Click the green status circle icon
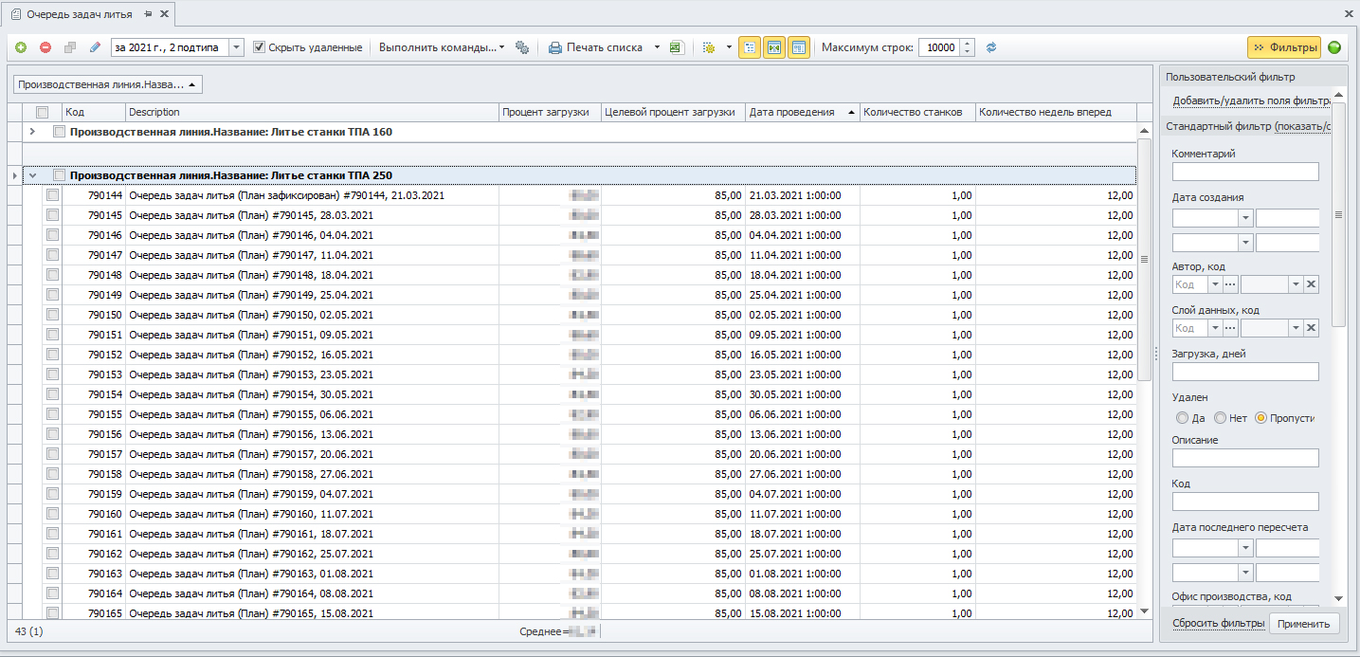The width and height of the screenshot is (1360, 657). click(1334, 47)
